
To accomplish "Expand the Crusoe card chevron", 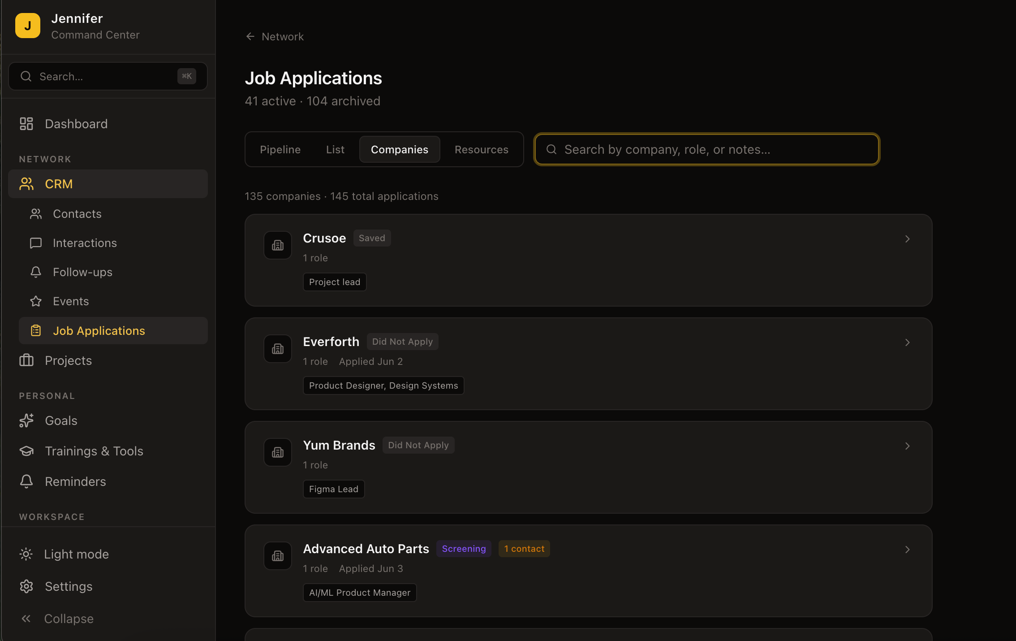I will click(x=908, y=239).
